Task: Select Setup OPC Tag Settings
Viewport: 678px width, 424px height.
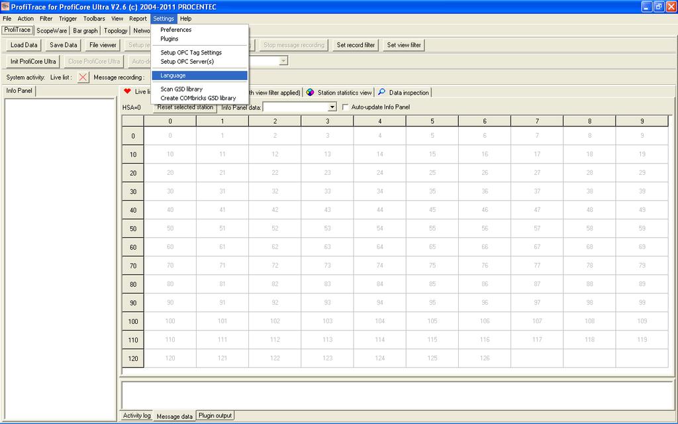Action: tap(199, 52)
